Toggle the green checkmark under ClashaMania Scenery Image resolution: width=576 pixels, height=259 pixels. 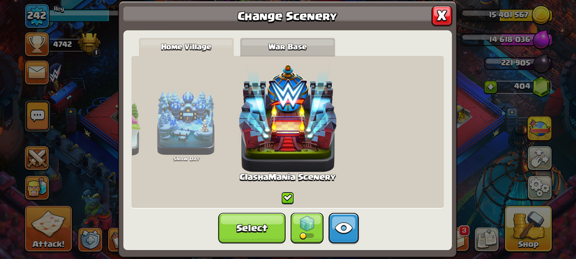[x=287, y=198]
